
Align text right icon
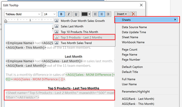(x=108, y=14)
